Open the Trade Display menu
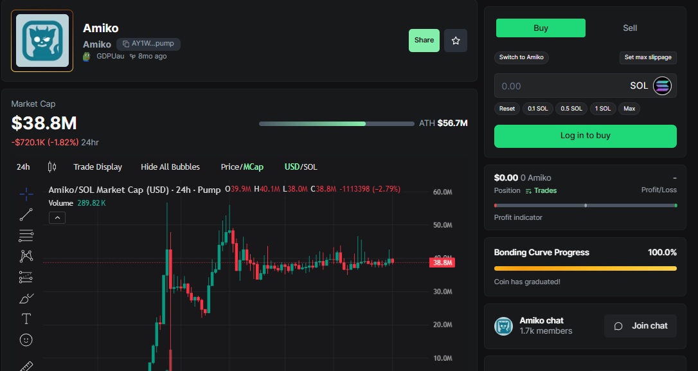This screenshot has height=371, width=698. coord(98,167)
